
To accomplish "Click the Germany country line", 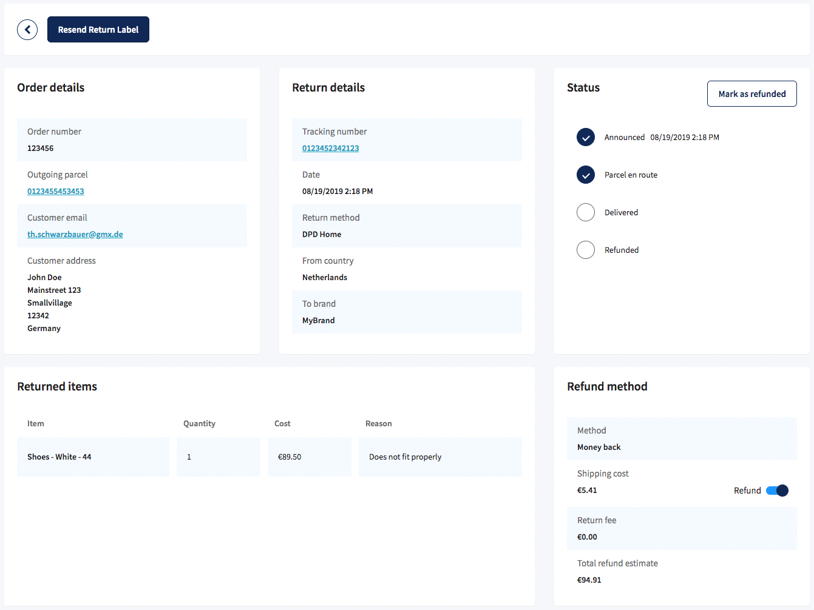I will coord(44,328).
